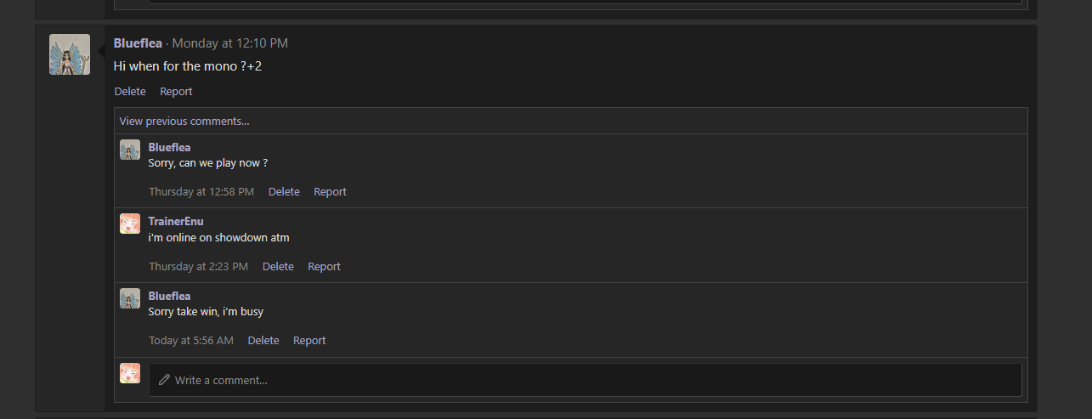Click the Monday at 12:10 PM timestamp
The height and width of the screenshot is (419, 1092).
tap(229, 43)
